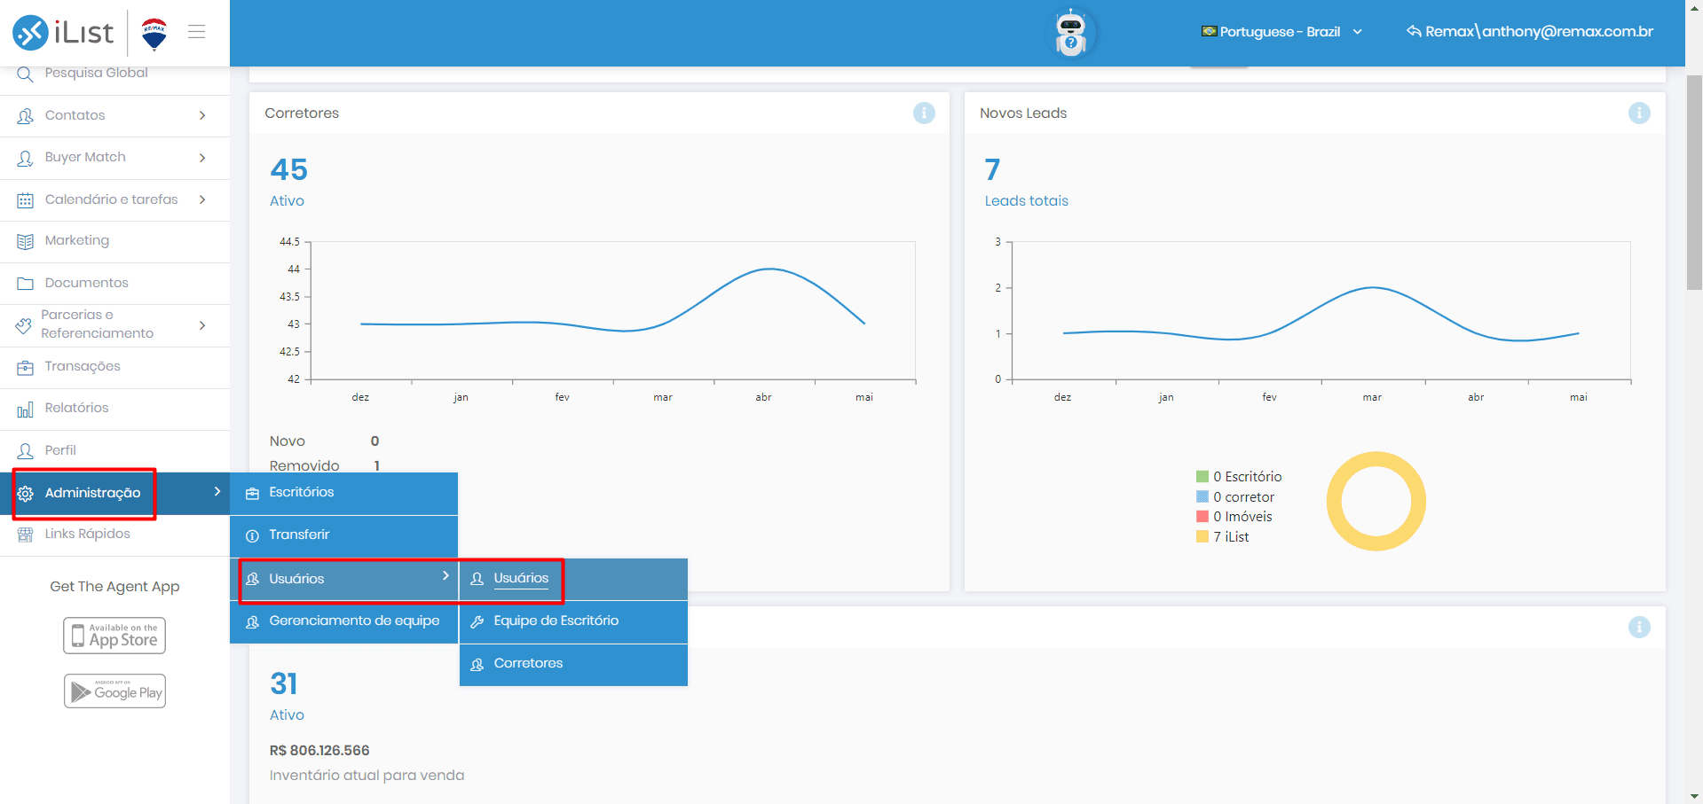Click the Transferir submenu icon
The image size is (1703, 804).
(252, 535)
